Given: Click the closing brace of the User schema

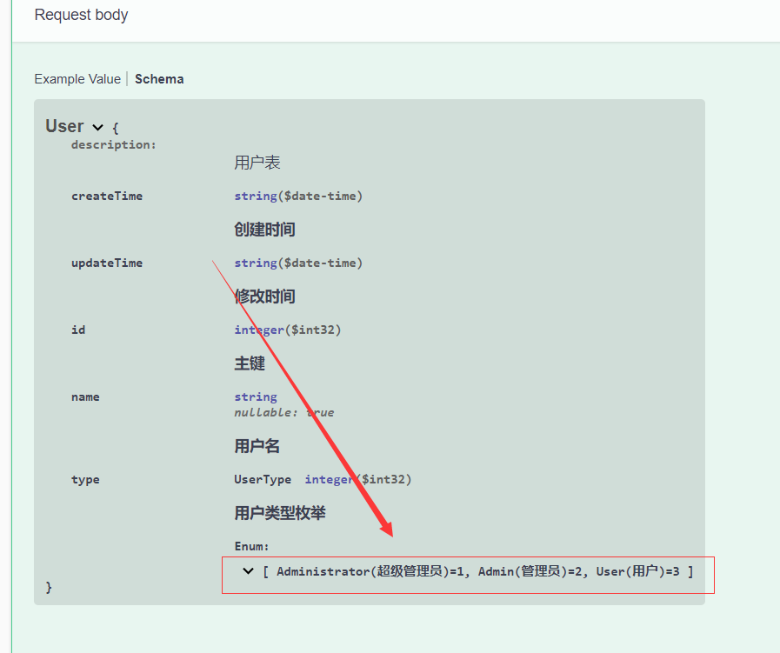Looking at the screenshot, I should coord(48,588).
